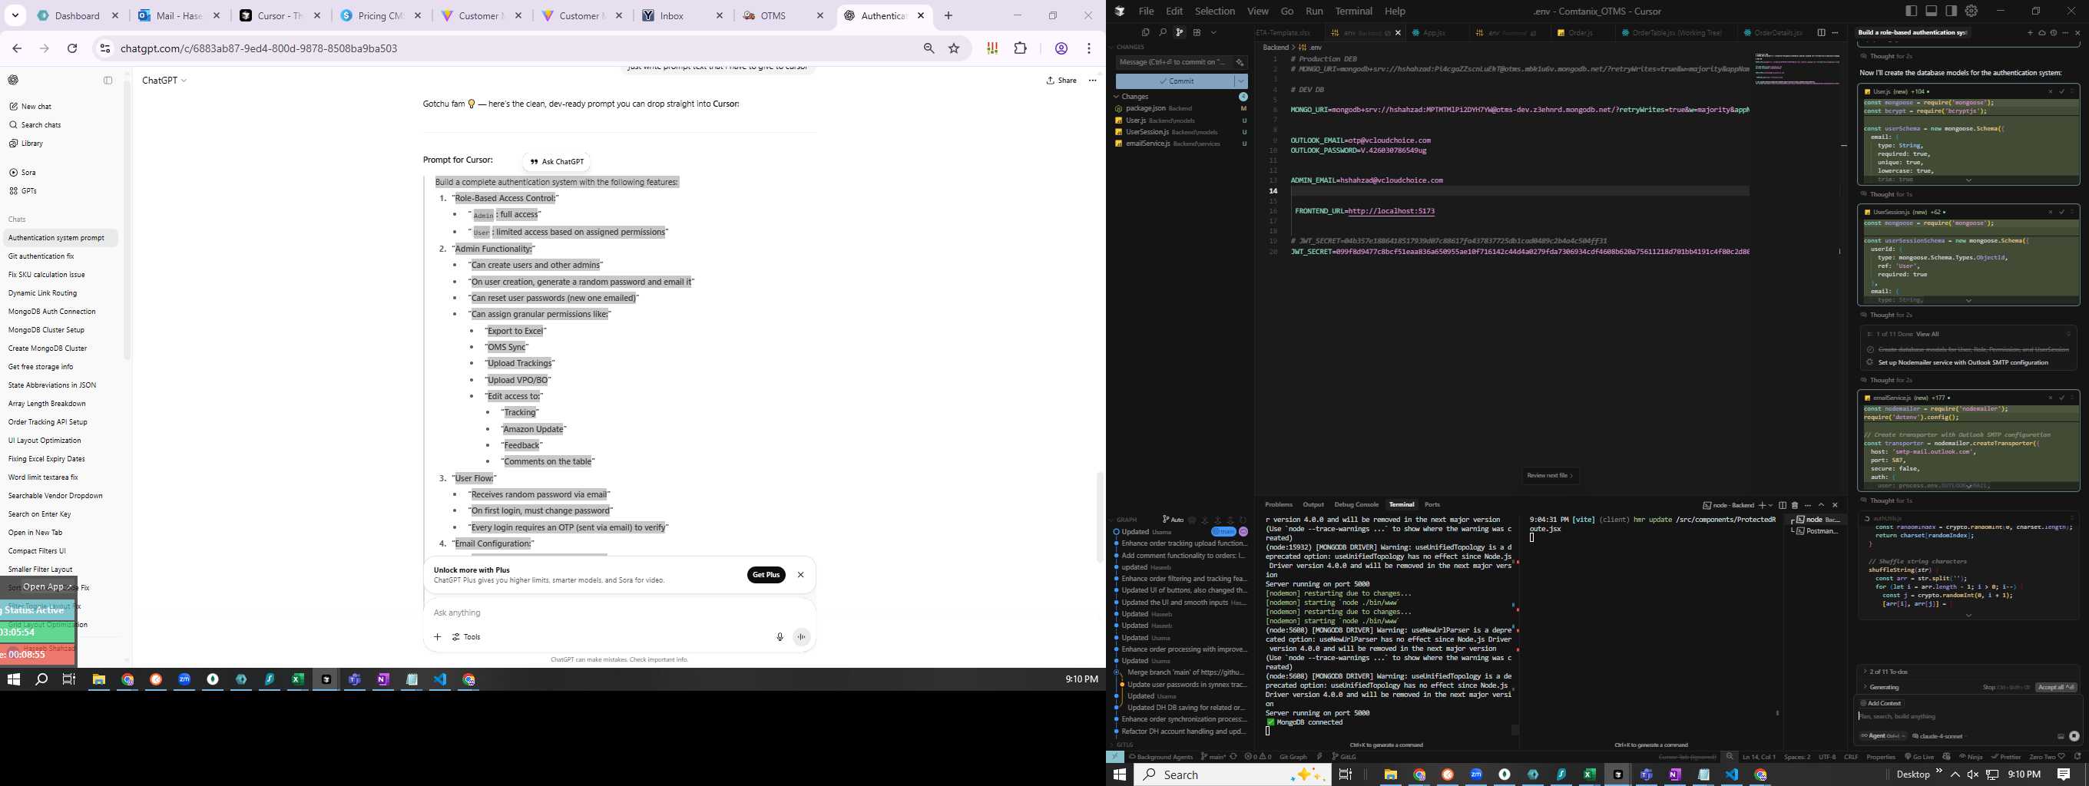
Task: Toggle the ChatGPT sidebar collapse icon
Action: tap(108, 81)
